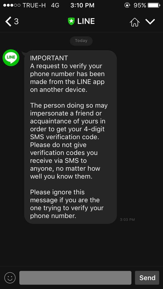Tap the 3:10 PM clock in status bar
The height and width of the screenshot is (289, 163).
click(x=82, y=5)
